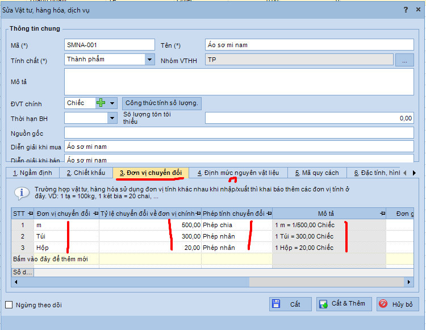
Task: Click pin icon on Đơn vị chuyển đổi column
Action: [95, 214]
